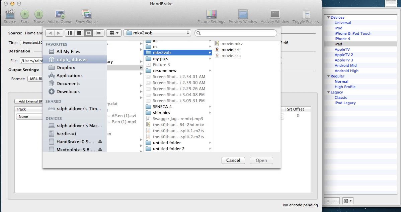Select the iPad preset
This screenshot has width=401, height=212.
pos(338,44)
